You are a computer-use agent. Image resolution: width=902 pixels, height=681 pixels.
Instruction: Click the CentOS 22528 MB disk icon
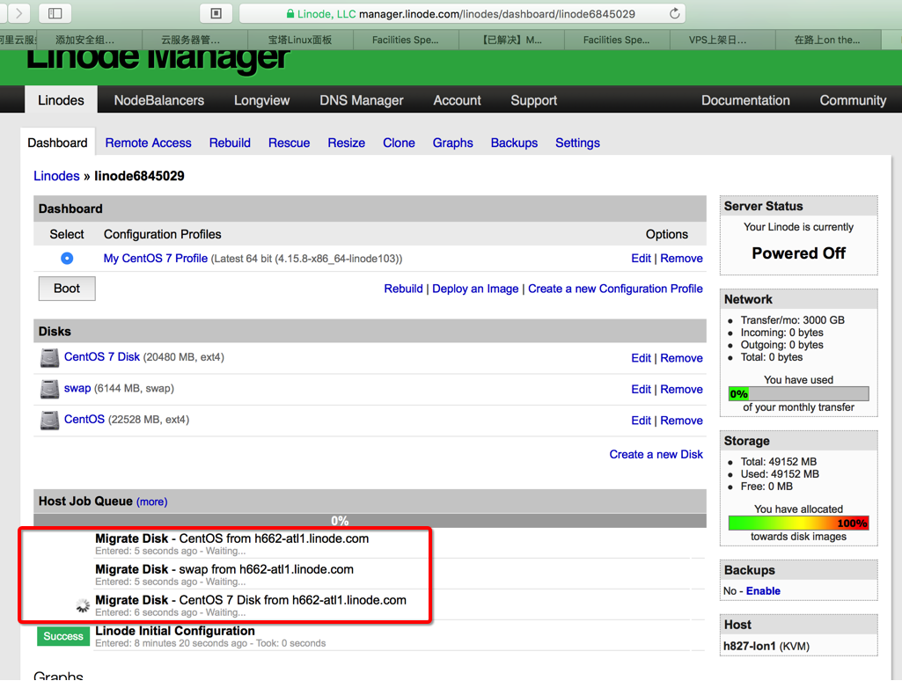pos(49,420)
